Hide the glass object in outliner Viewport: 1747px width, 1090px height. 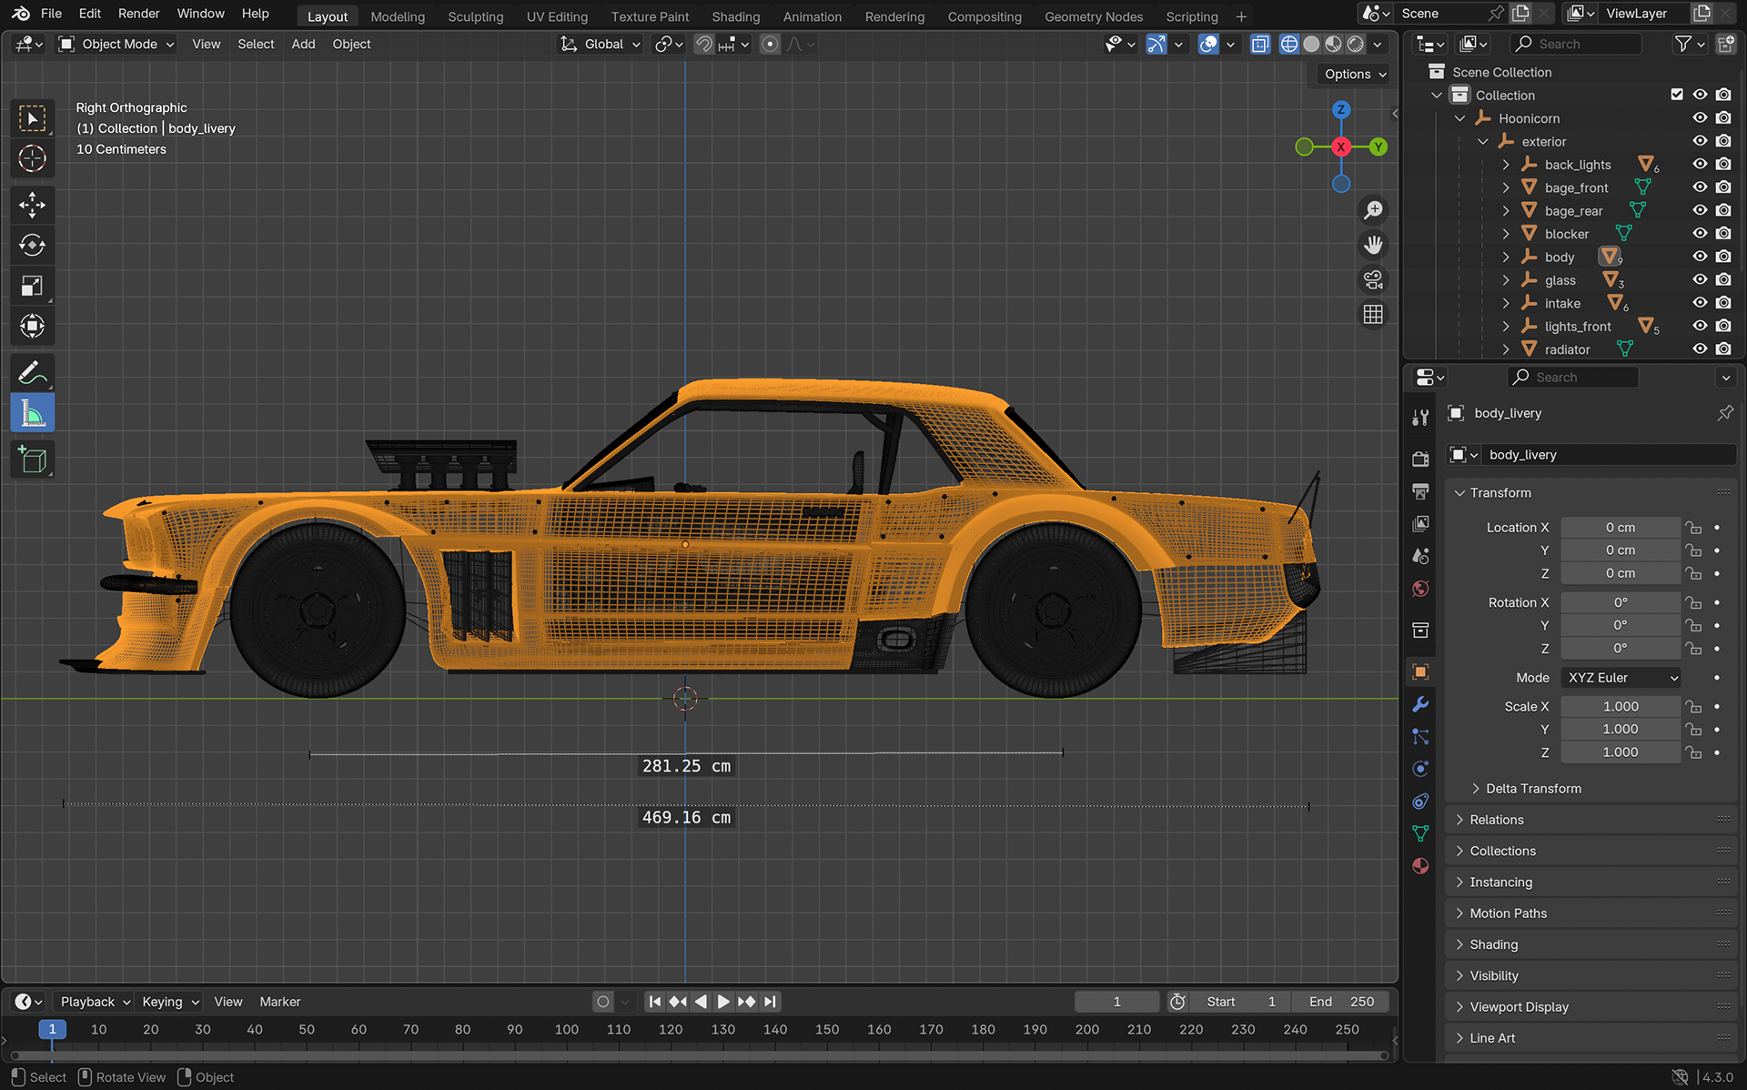click(x=1700, y=280)
